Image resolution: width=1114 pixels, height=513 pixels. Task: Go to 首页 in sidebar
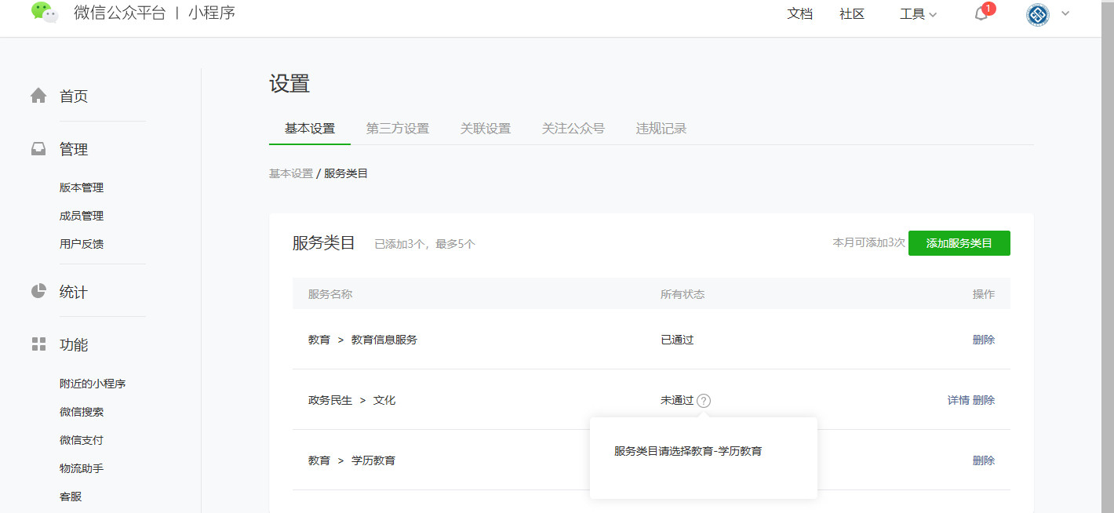point(74,96)
